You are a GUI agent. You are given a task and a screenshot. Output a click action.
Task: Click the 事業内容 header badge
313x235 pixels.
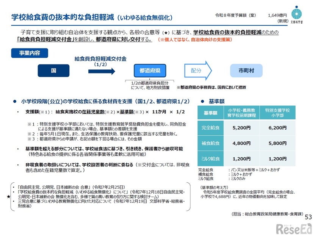(30, 53)
